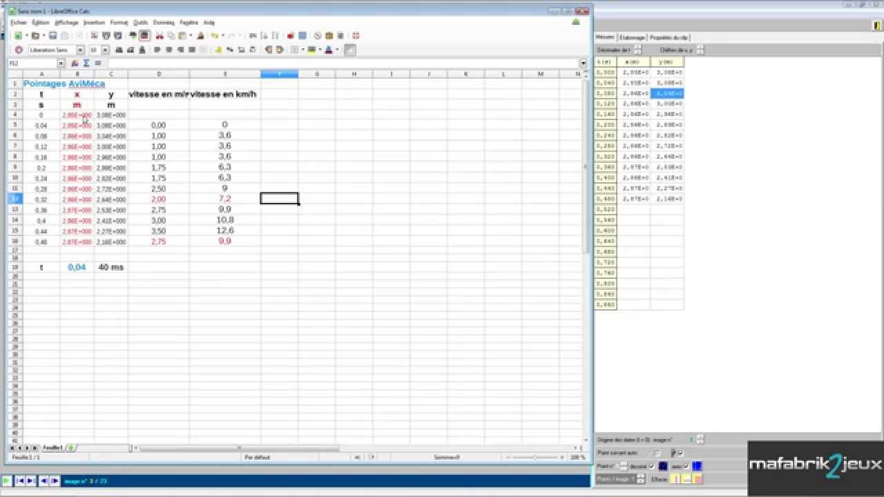Open the Affichage menu

pos(67,23)
